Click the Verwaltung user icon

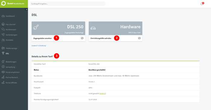(3, 67)
